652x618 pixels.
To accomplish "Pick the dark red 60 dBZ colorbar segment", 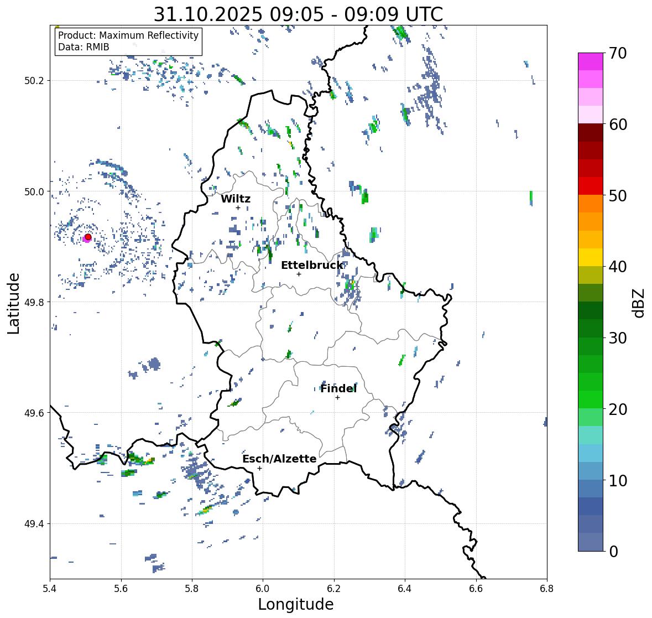I will (x=591, y=133).
